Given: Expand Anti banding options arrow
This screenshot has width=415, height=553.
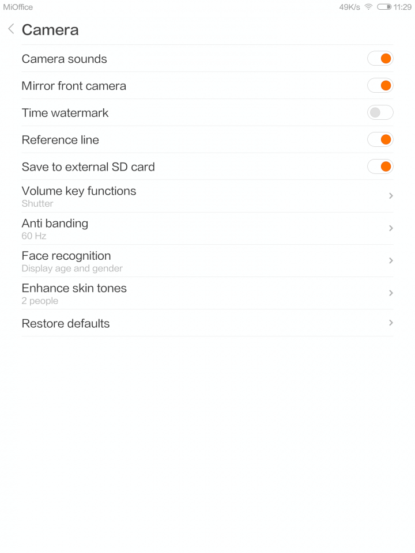Looking at the screenshot, I should pyautogui.click(x=391, y=228).
